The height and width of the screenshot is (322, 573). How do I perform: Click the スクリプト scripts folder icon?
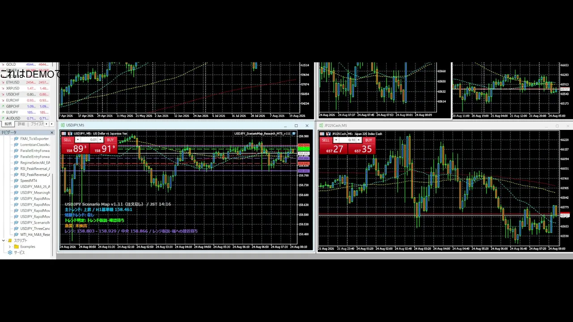(10, 241)
